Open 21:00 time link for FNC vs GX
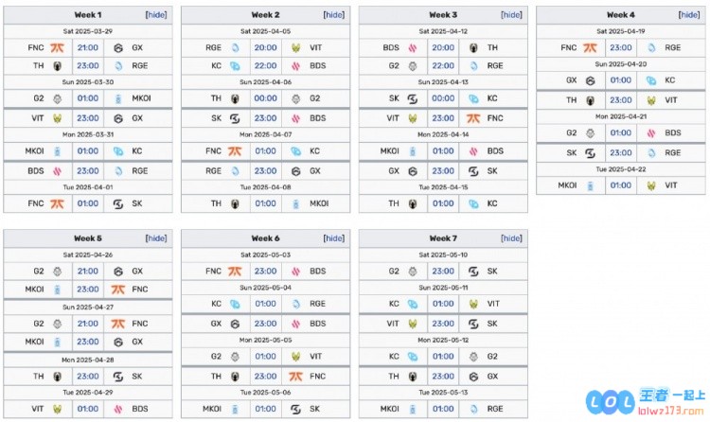 pos(88,47)
